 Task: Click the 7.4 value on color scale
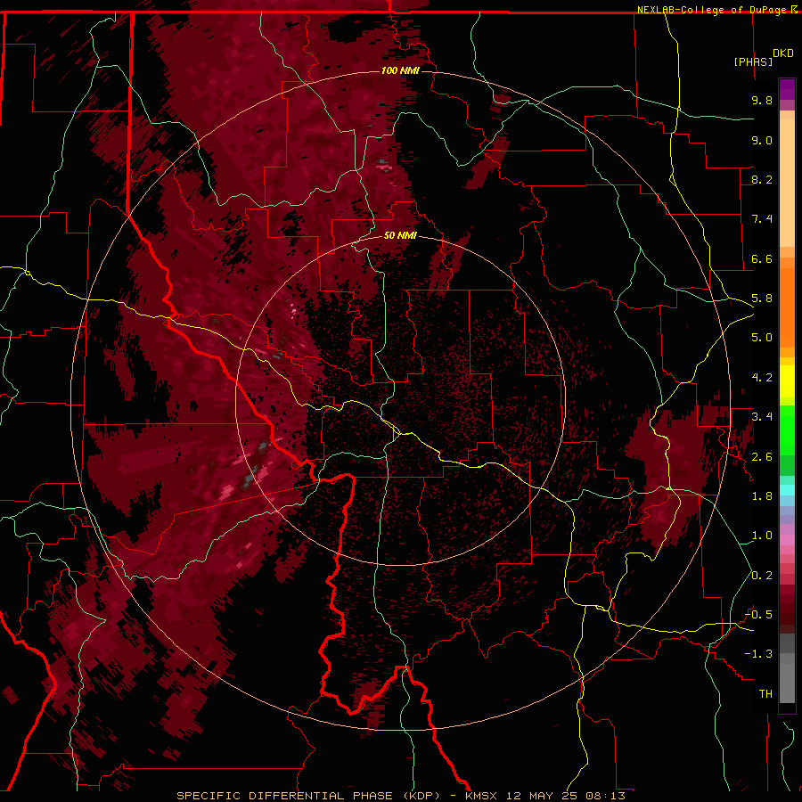point(762,219)
